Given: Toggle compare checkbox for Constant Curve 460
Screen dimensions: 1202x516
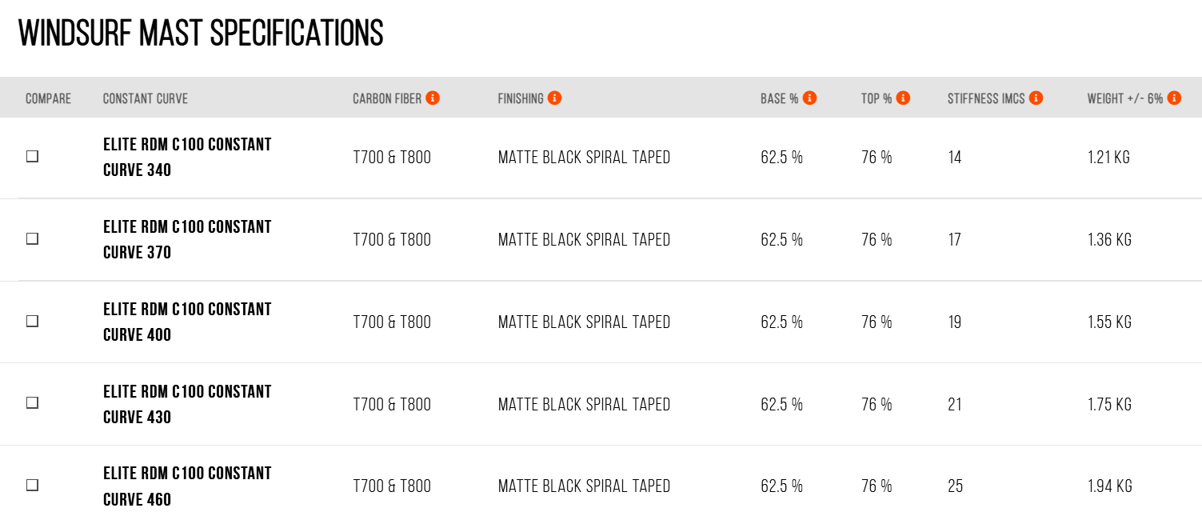Looking at the screenshot, I should [x=32, y=486].
